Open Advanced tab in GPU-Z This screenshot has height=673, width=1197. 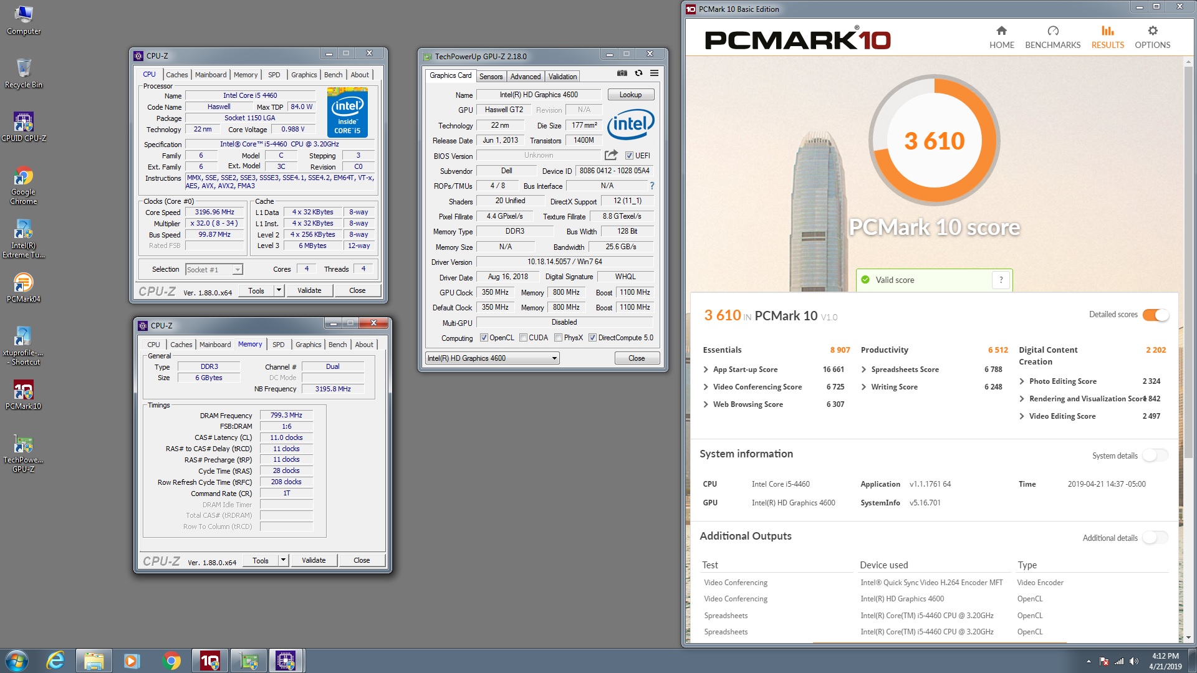coord(526,77)
